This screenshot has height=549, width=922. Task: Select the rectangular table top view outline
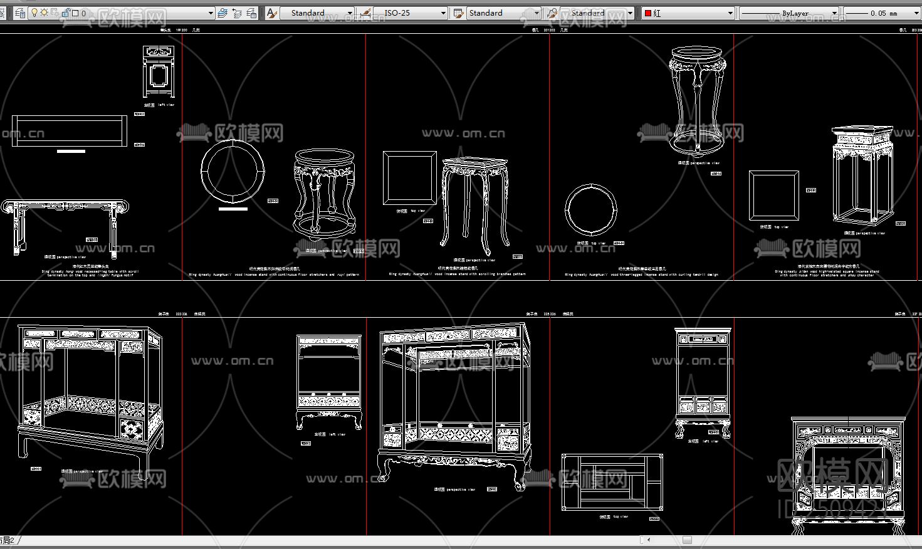(x=69, y=131)
